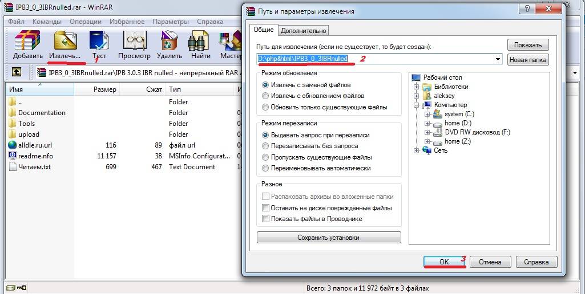Open WinRAR address bar dropdown arrow
The width and height of the screenshot is (585, 294).
(575, 73)
